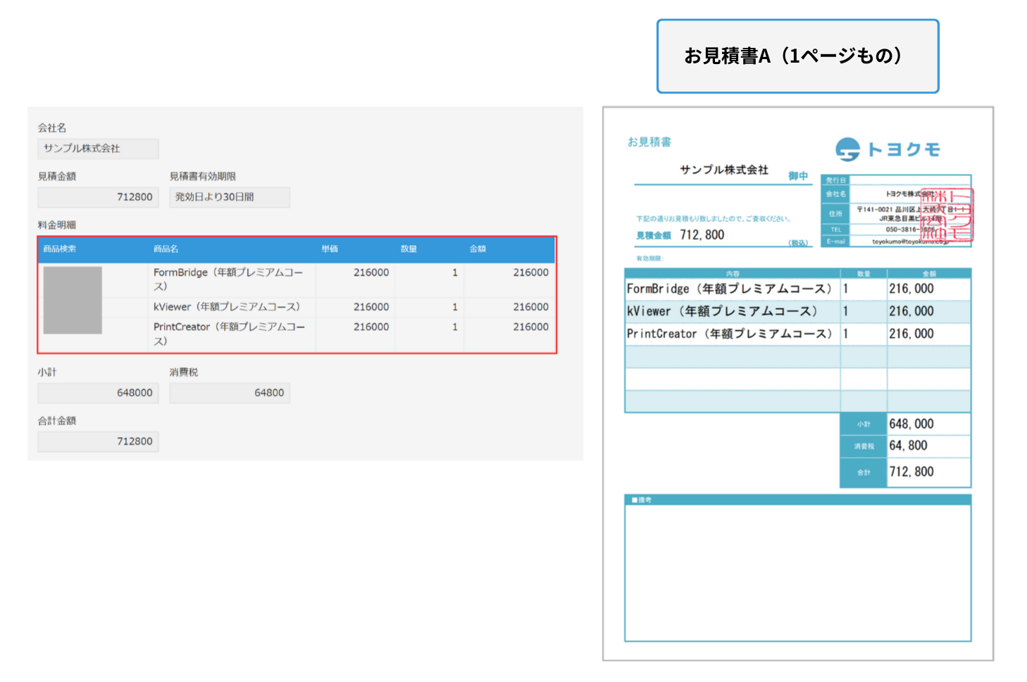1027x682 pixels.
Task: Select the kViewer product name cell in the form
Action: click(227, 307)
